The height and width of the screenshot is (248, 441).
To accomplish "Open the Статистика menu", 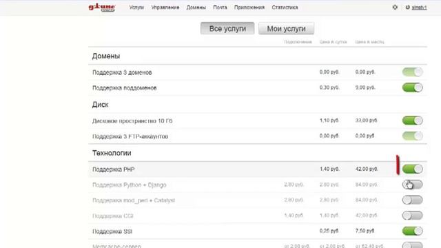I will [285, 8].
